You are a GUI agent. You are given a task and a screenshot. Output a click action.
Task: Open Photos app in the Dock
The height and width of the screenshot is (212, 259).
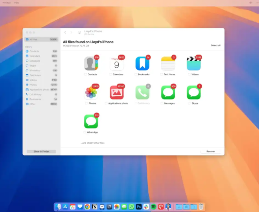click(x=117, y=207)
